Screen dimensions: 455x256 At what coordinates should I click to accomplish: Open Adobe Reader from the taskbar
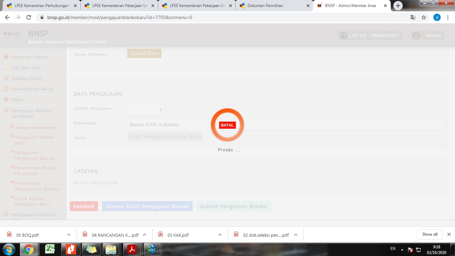pyautogui.click(x=132, y=249)
